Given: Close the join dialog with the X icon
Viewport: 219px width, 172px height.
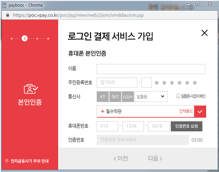Looking at the screenshot, I should (204, 33).
